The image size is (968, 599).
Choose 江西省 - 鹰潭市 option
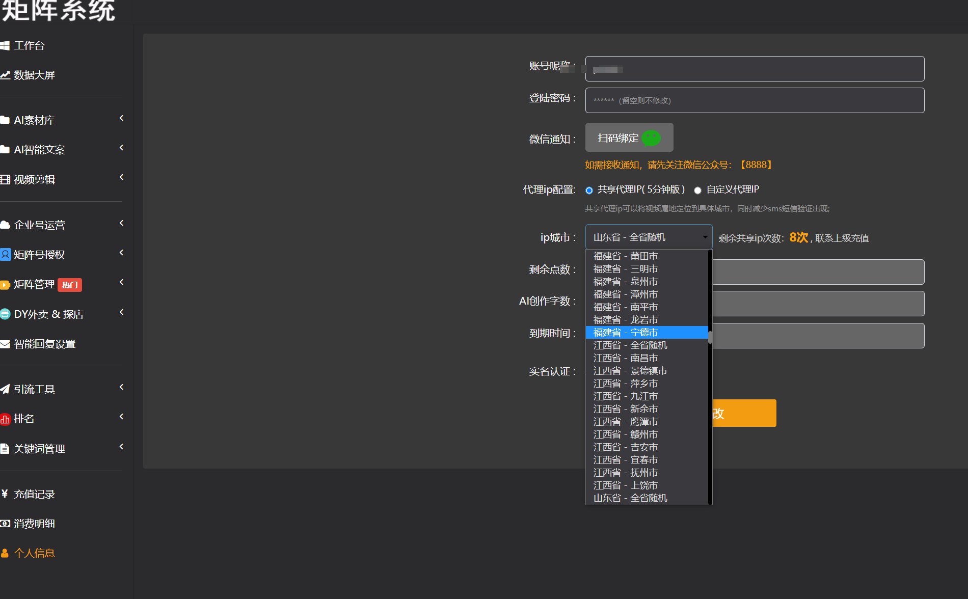[647, 422]
